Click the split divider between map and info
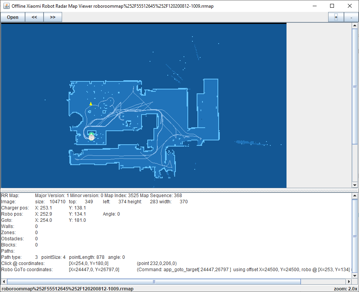The image size is (359, 292). [179, 190]
